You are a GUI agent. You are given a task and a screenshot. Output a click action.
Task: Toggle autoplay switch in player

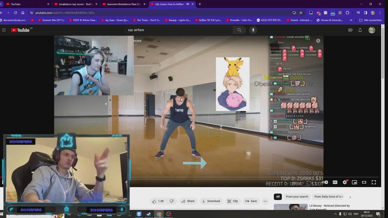(325, 182)
